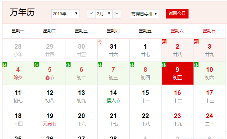
Task: Open the 节假日安排 holiday dropdown
Action: pos(144,14)
